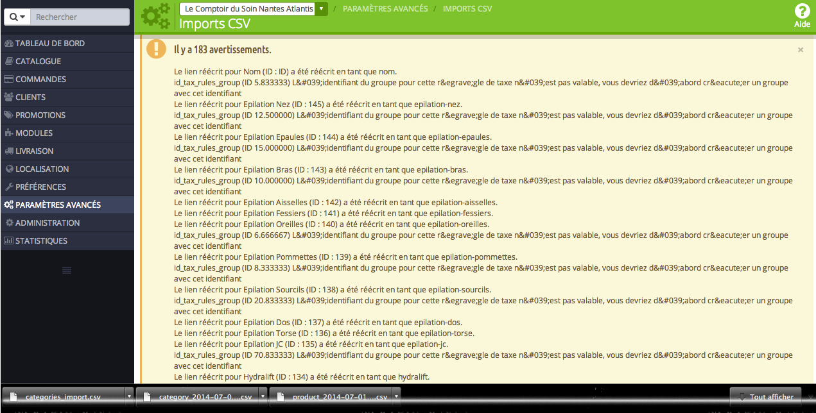Open the Administration section
The width and height of the screenshot is (816, 413).
[67, 223]
